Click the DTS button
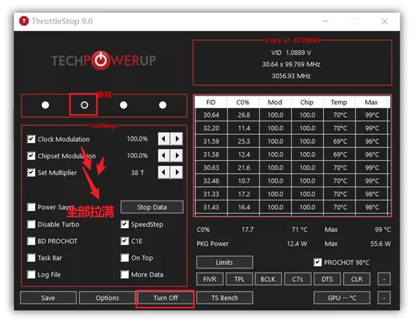Screen dimensions: 413x323 tap(327, 279)
